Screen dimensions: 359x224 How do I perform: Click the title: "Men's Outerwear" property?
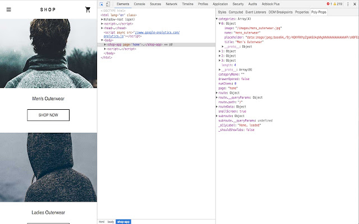(x=244, y=42)
